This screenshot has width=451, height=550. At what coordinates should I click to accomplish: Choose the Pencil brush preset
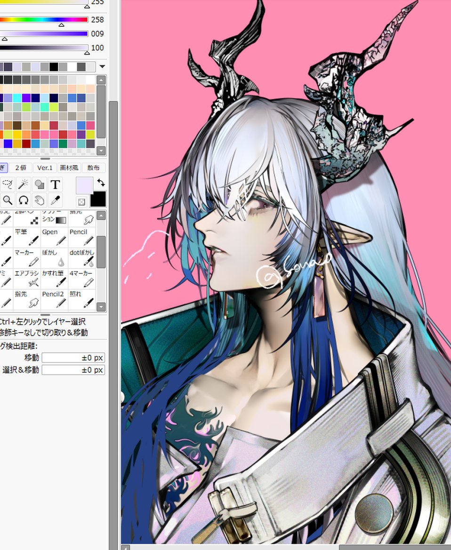82,237
